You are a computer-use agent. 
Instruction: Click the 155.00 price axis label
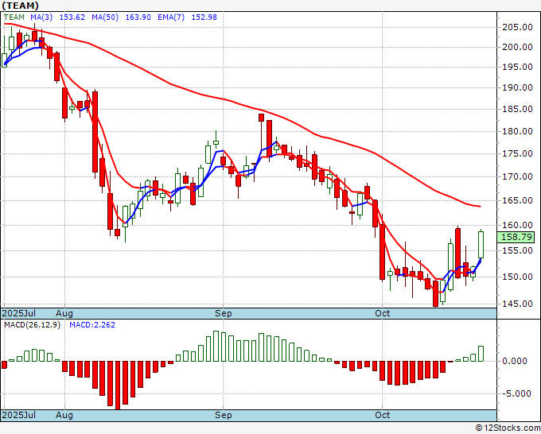518,250
